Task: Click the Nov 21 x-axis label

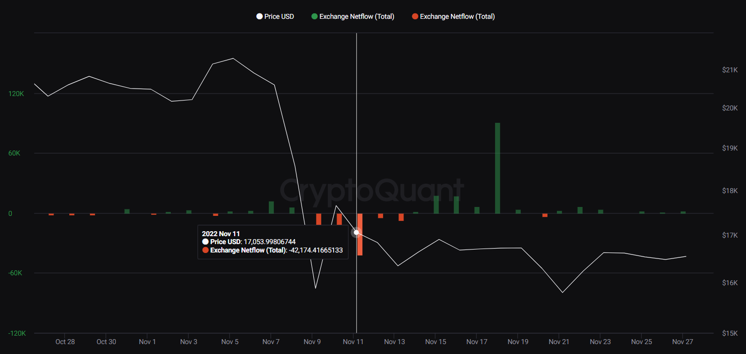Action: [559, 342]
